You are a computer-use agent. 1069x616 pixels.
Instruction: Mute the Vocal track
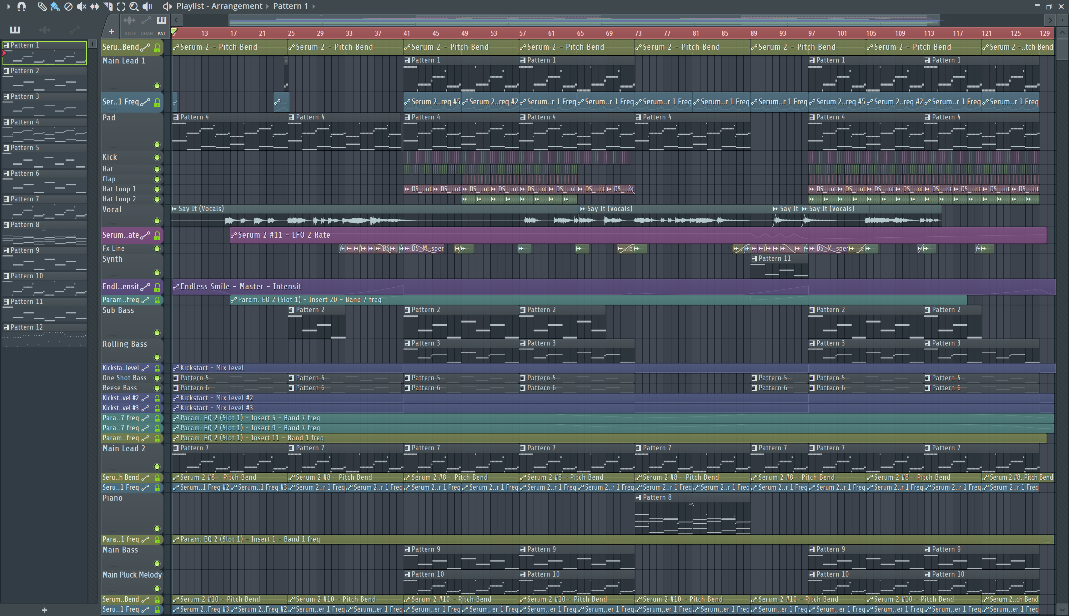point(157,221)
